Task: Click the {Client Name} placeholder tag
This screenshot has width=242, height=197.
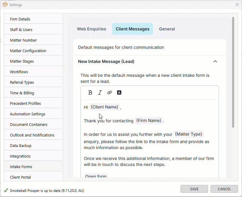Action: [104, 107]
